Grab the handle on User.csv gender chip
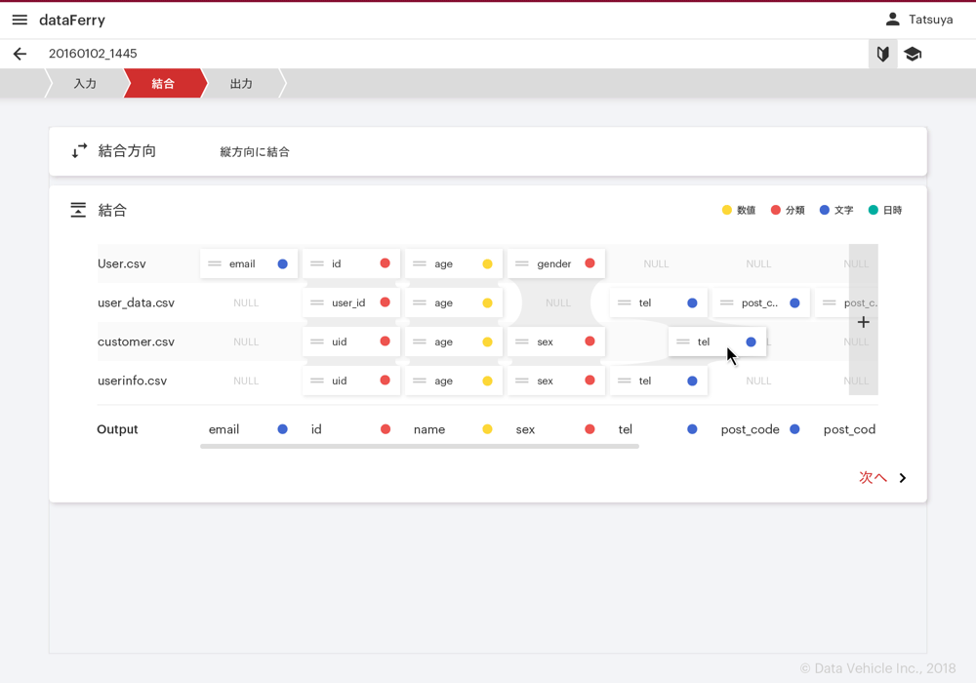This screenshot has height=683, width=976. pyautogui.click(x=521, y=263)
